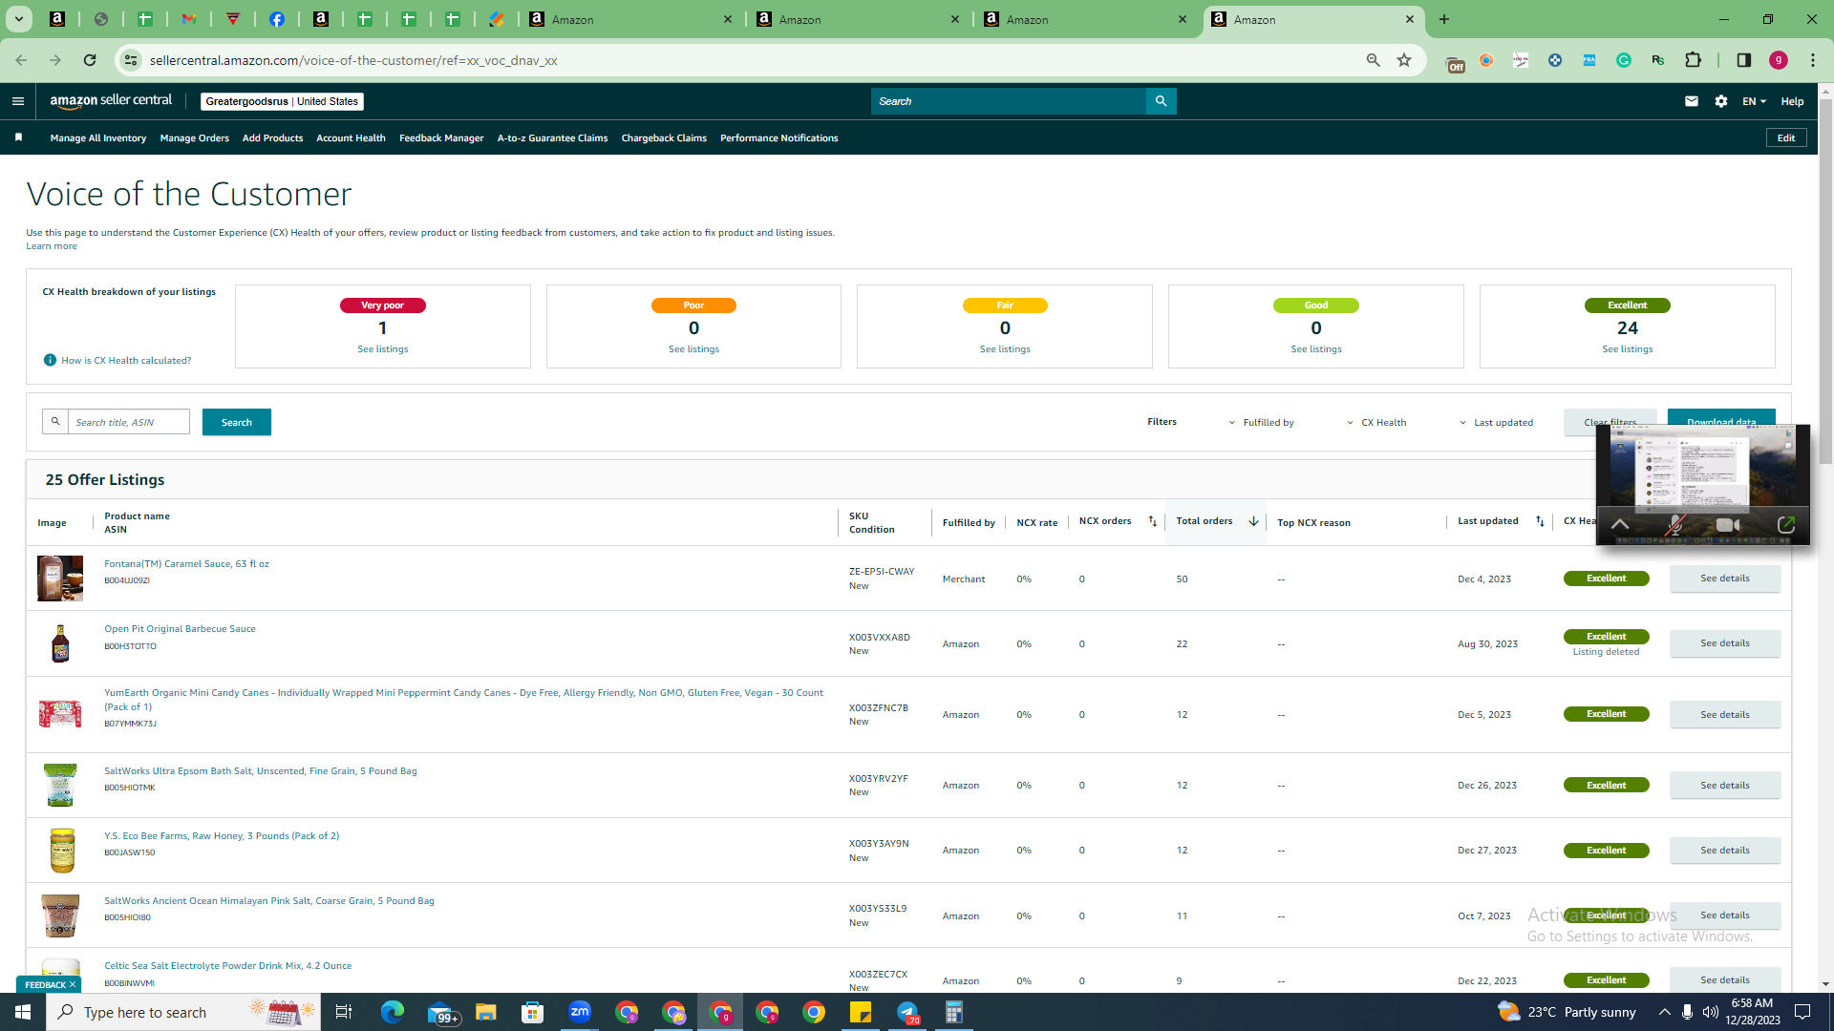This screenshot has width=1834, height=1031.
Task: Open the Last updated filter dropdown
Action: tap(1496, 422)
